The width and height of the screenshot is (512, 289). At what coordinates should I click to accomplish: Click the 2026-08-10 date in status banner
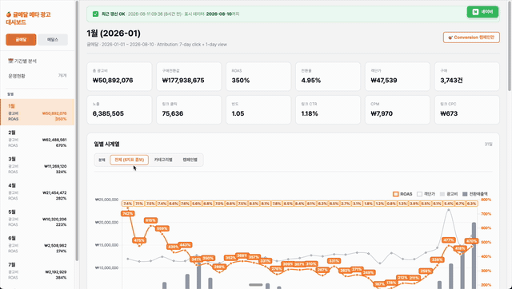[x=218, y=14]
